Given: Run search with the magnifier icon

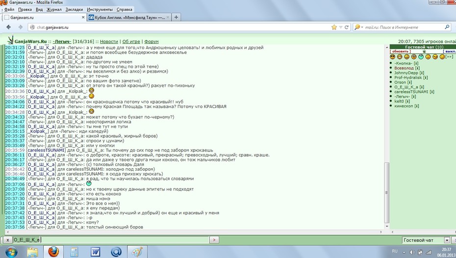Looking at the screenshot, I should click(x=447, y=27).
